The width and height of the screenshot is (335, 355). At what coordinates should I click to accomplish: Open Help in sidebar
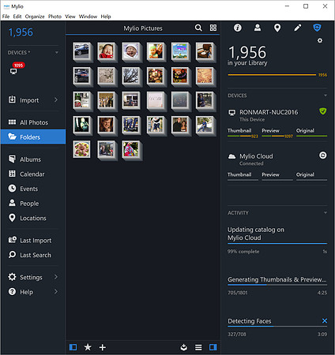coord(33,292)
